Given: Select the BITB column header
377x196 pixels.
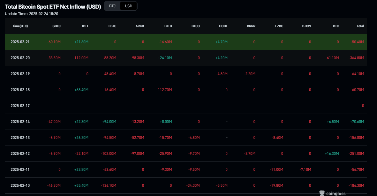Looking at the screenshot, I should point(168,26).
